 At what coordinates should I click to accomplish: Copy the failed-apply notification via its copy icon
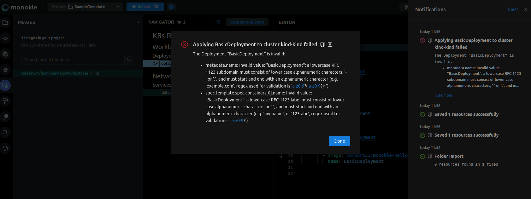(x=430, y=41)
